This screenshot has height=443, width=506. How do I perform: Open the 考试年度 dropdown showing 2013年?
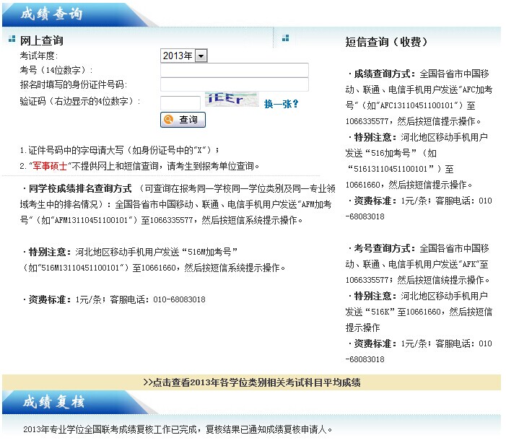184,56
